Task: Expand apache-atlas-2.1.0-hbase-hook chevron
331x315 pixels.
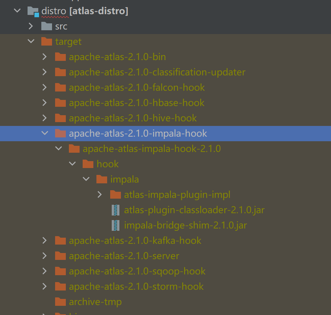Action: click(x=44, y=103)
